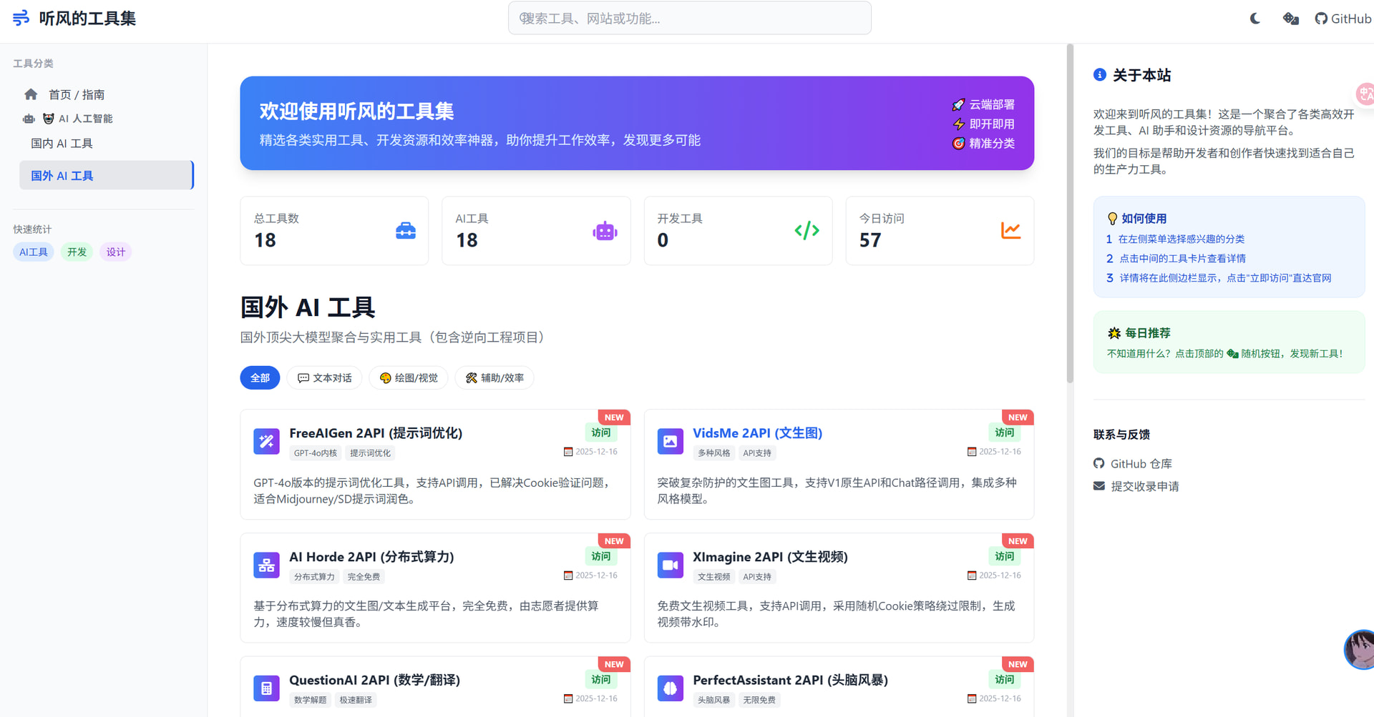The width and height of the screenshot is (1374, 717).
Task: Click the main content vertical scrollbar
Action: tap(1070, 213)
